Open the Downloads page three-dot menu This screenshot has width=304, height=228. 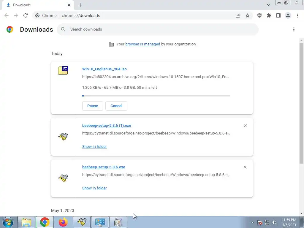tap(294, 29)
